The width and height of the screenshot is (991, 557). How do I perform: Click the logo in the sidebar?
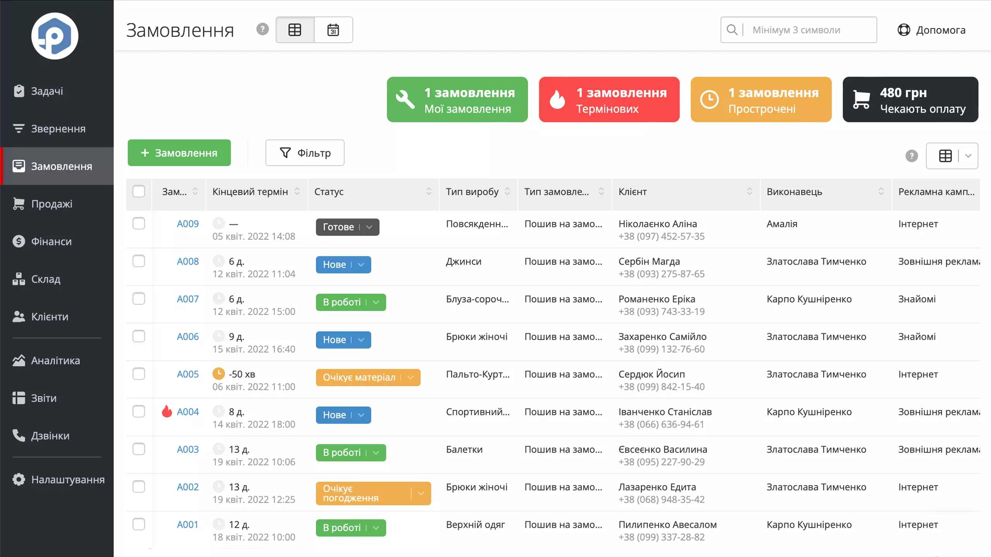pyautogui.click(x=55, y=36)
